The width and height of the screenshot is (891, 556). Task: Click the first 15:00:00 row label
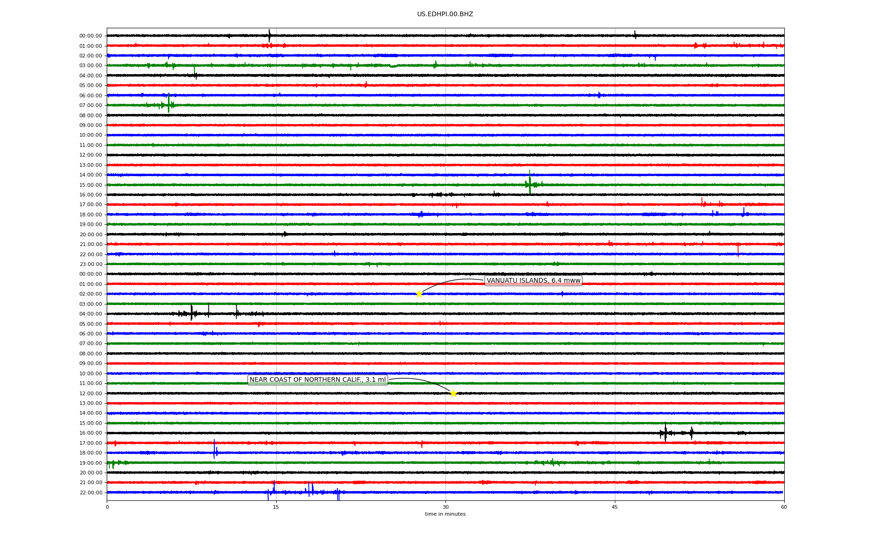tap(90, 185)
